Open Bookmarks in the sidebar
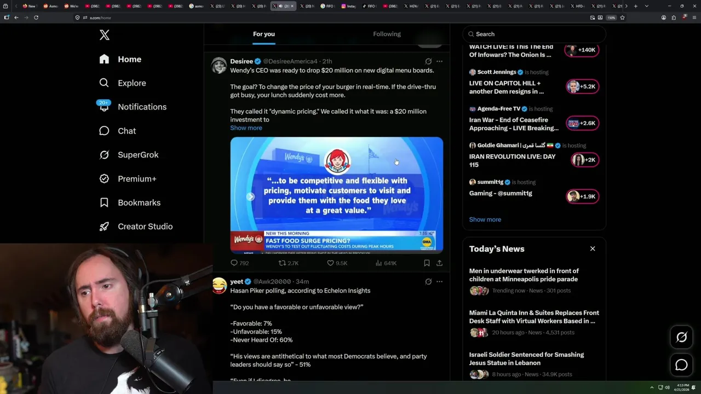 click(x=130, y=202)
